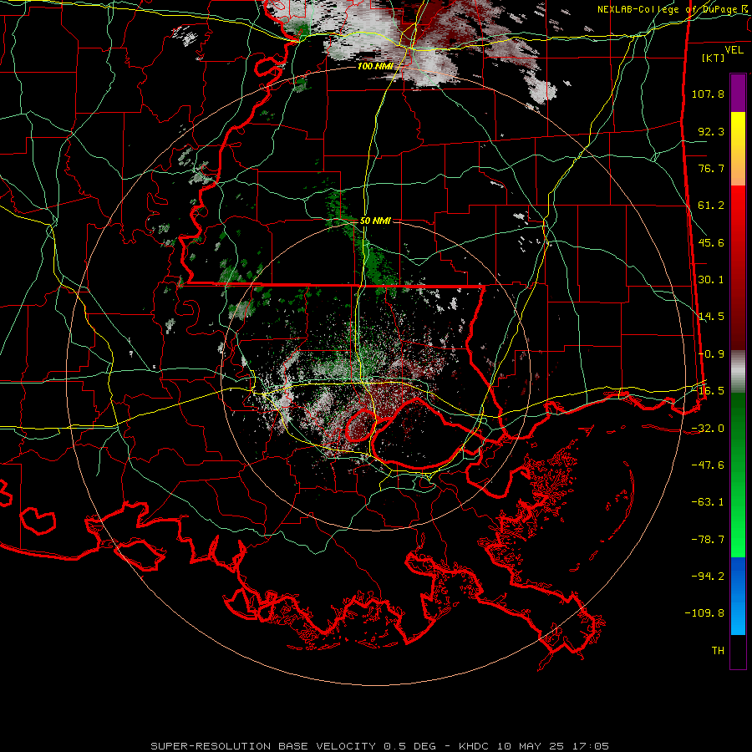Click the 76.7 velocity scale value

pos(711,168)
